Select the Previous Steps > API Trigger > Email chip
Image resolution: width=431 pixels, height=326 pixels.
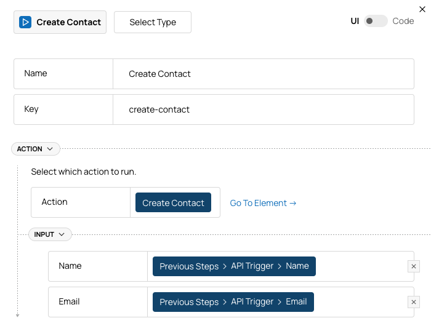(233, 302)
